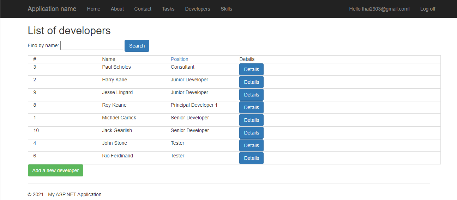The image size is (457, 200).
Task: Open the About page in navbar
Action: (x=117, y=9)
